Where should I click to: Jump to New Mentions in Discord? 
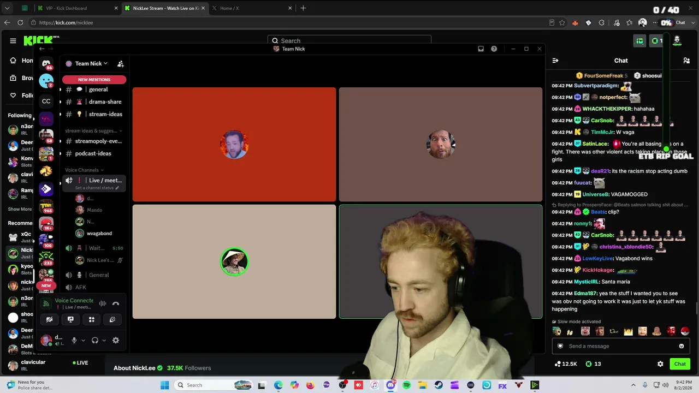(94, 80)
